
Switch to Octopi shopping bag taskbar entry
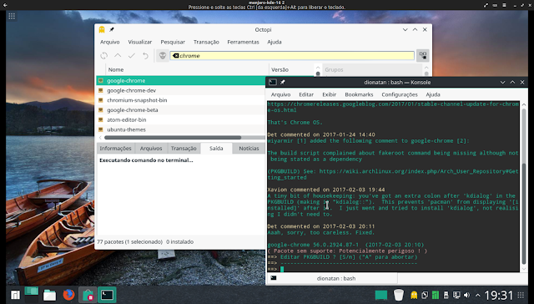[88, 295]
